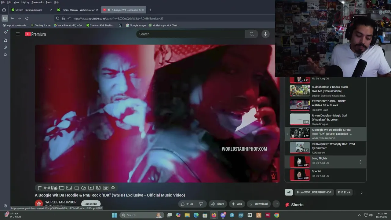The image size is (391, 220).
Task: Start voice search with the microphone
Action: pyautogui.click(x=265, y=34)
